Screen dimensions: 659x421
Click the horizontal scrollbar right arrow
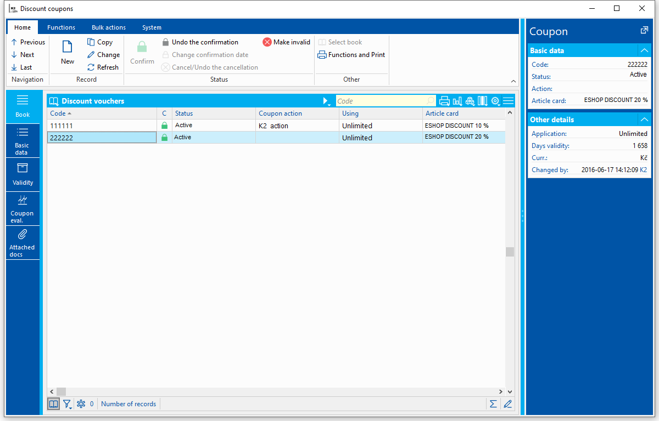pos(500,391)
